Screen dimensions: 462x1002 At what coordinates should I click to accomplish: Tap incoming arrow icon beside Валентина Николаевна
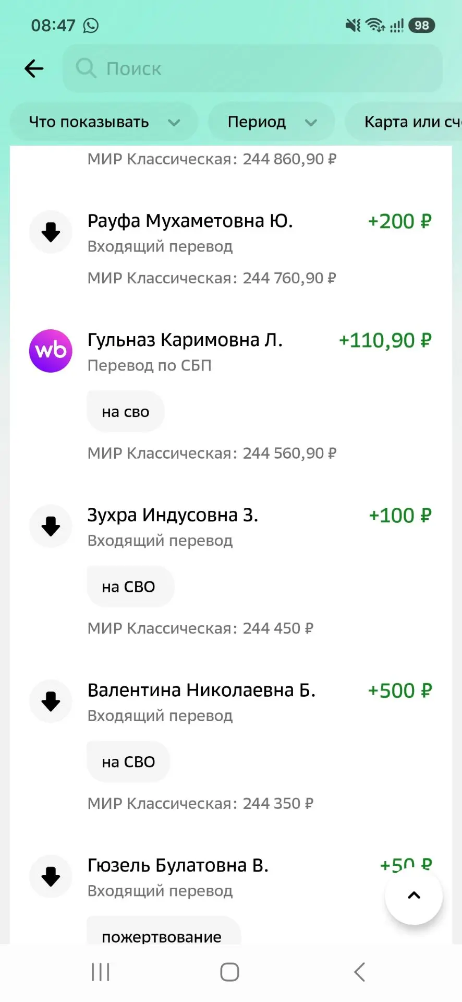pos(51,702)
